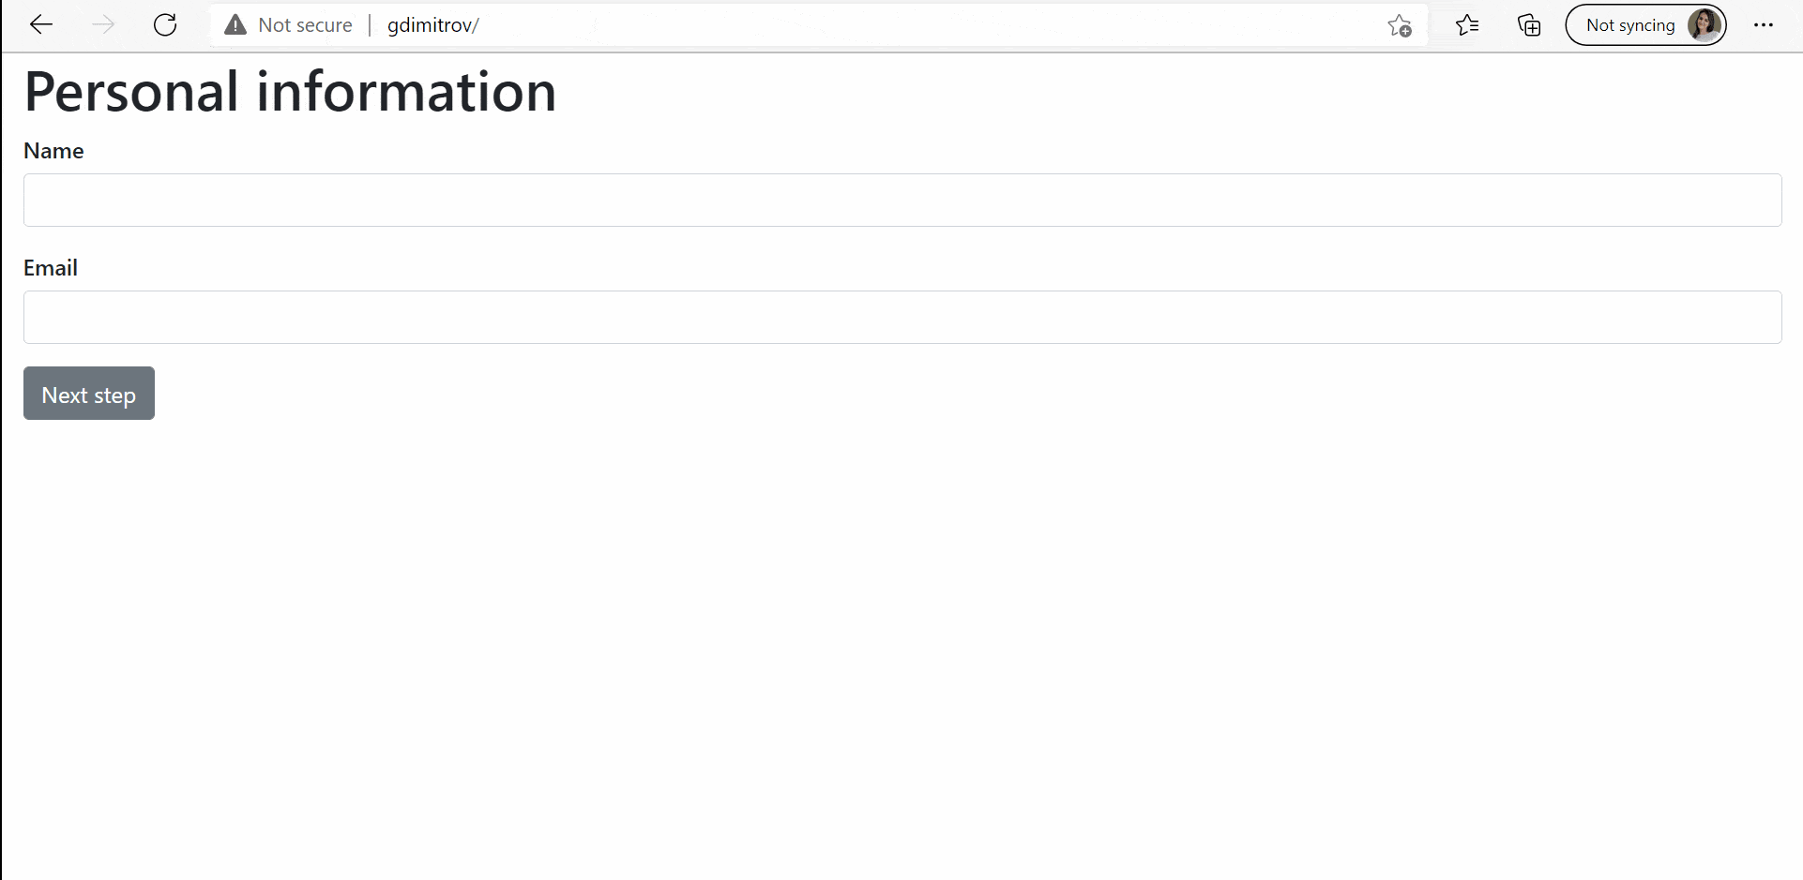Click the Not secure site info text
Screen dimensions: 1803x880
tap(305, 25)
